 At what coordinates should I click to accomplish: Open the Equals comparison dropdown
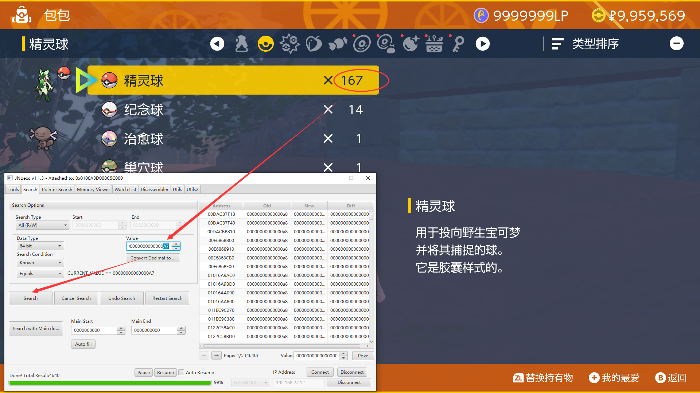40,274
